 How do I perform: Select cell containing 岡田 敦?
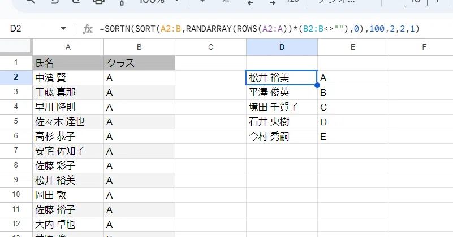pos(68,195)
